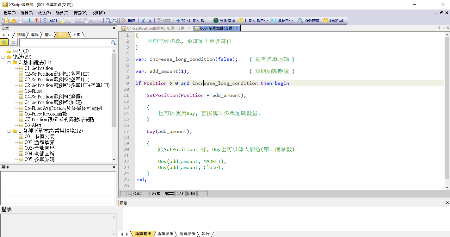Click the new script file icon
This screenshot has height=237, width=450.
[6, 21]
